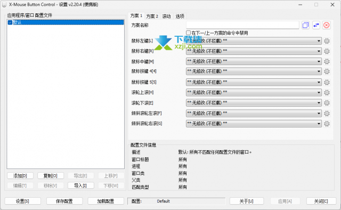Click into the 方案名称 text field
The height and width of the screenshot is (210, 341).
click(242, 25)
